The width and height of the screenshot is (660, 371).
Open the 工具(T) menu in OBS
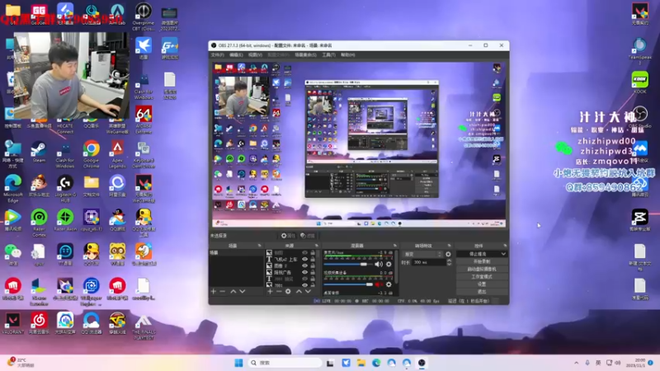(x=328, y=55)
